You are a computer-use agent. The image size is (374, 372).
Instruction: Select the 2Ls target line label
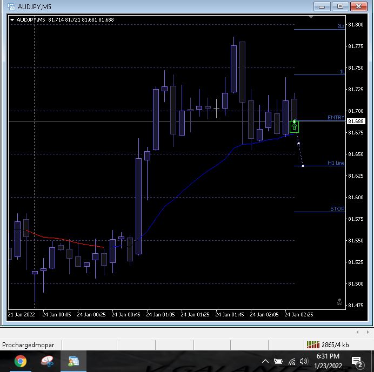(341, 26)
